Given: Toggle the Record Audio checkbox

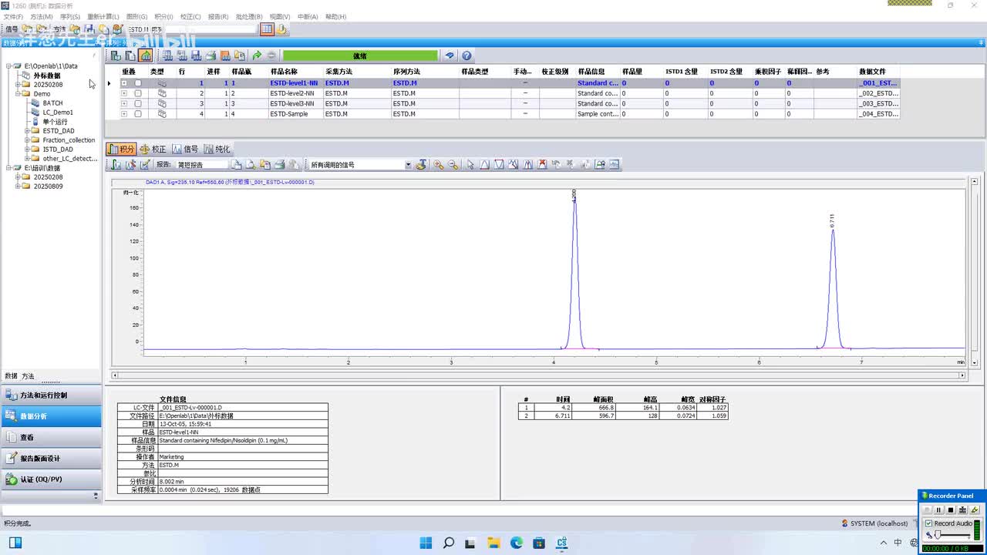Looking at the screenshot, I should 928,523.
